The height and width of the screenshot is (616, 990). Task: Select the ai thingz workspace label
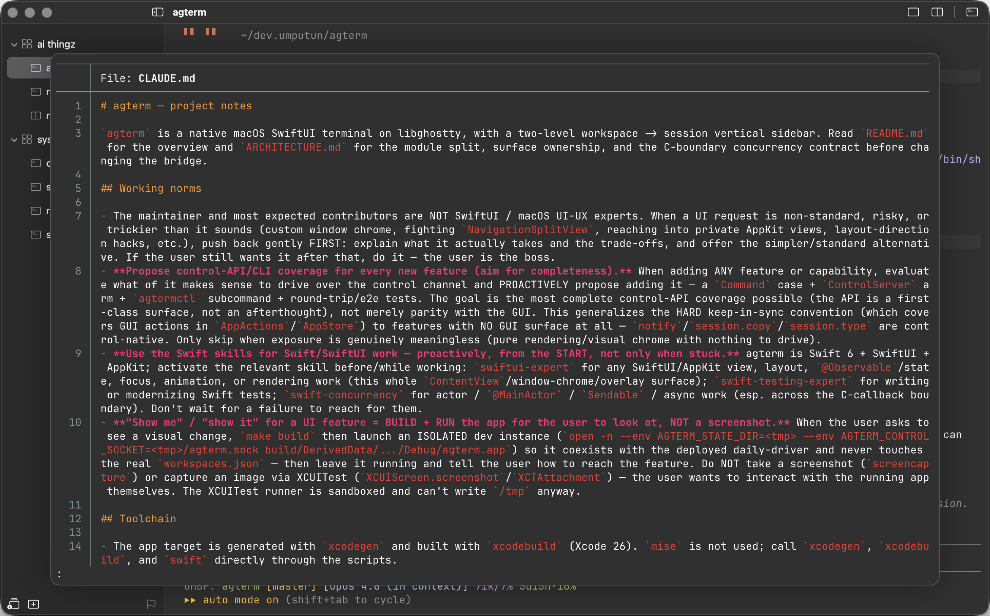56,44
